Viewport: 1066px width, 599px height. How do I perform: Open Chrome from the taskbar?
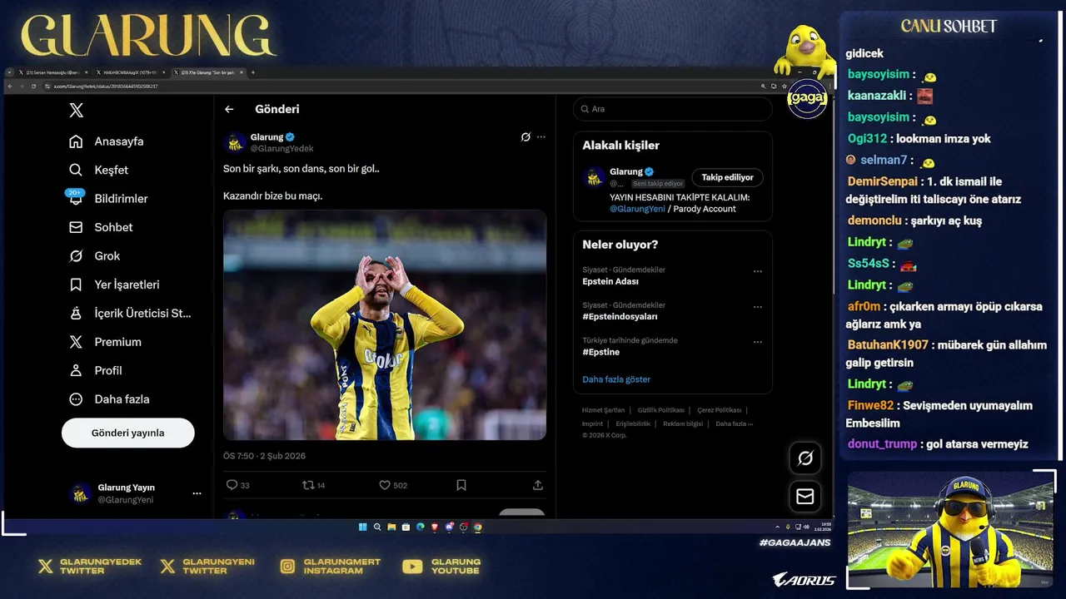(478, 527)
